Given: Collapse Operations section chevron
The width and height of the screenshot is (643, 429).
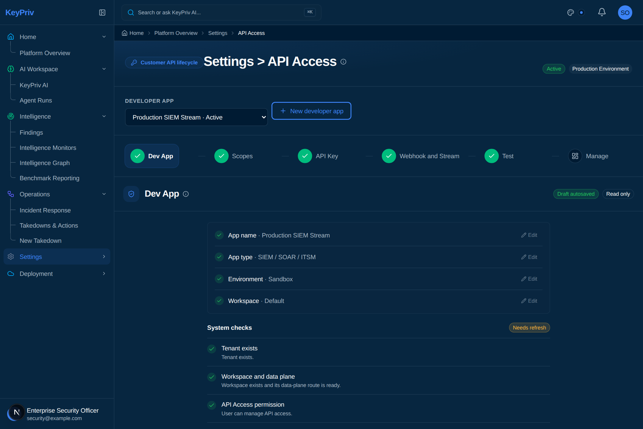Looking at the screenshot, I should pyautogui.click(x=104, y=194).
